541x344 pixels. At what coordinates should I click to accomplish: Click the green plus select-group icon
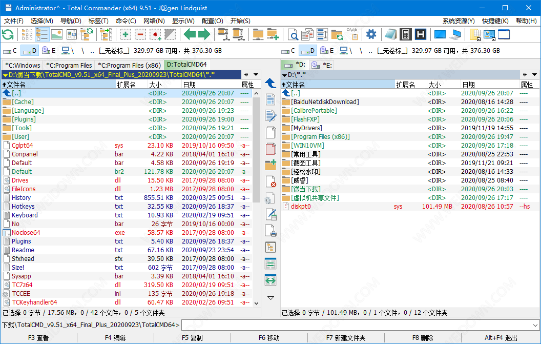point(125,34)
